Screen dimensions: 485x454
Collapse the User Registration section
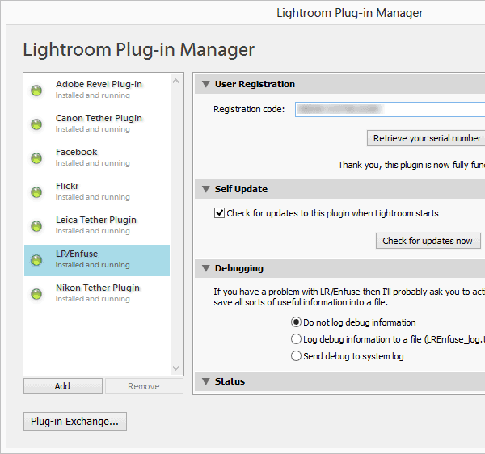pyautogui.click(x=206, y=84)
